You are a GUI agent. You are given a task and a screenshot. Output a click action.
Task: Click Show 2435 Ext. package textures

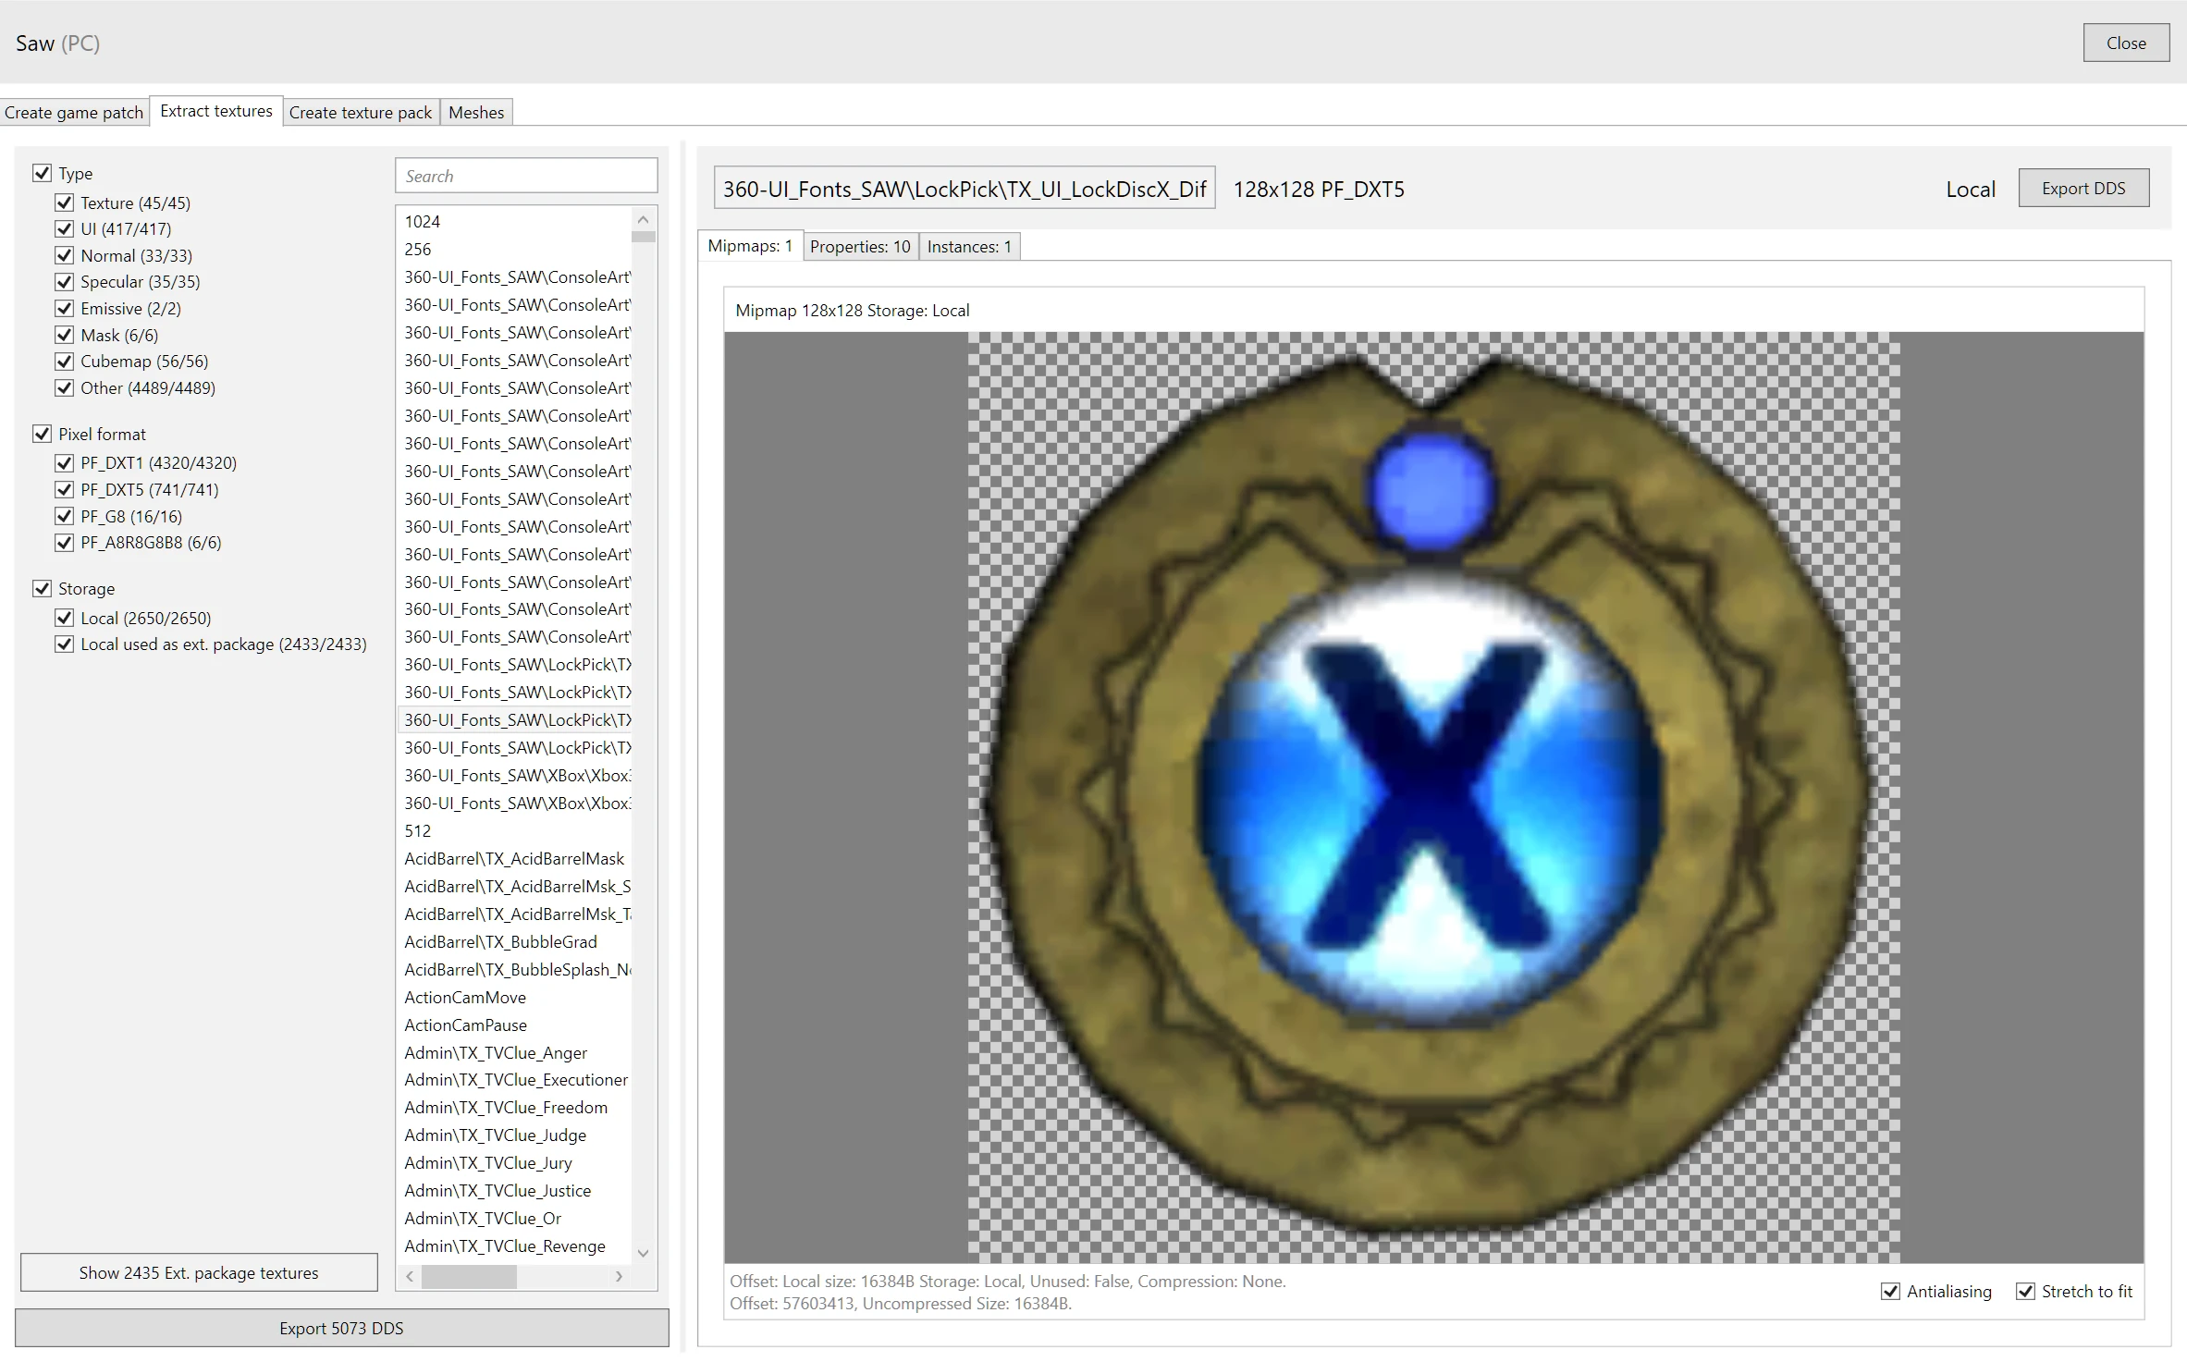199,1273
